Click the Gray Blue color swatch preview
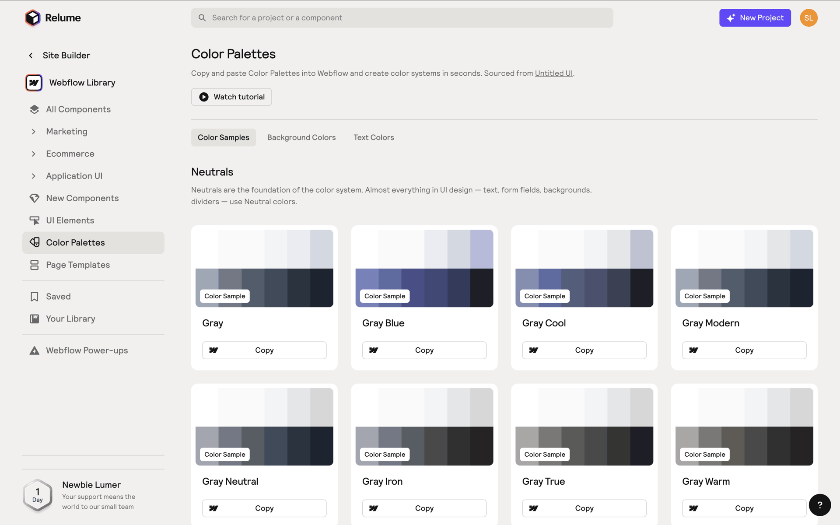Image resolution: width=840 pixels, height=525 pixels. pyautogui.click(x=424, y=268)
